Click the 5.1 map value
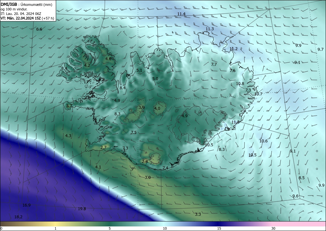The height and width of the screenshot is (231, 326). click(x=139, y=70)
